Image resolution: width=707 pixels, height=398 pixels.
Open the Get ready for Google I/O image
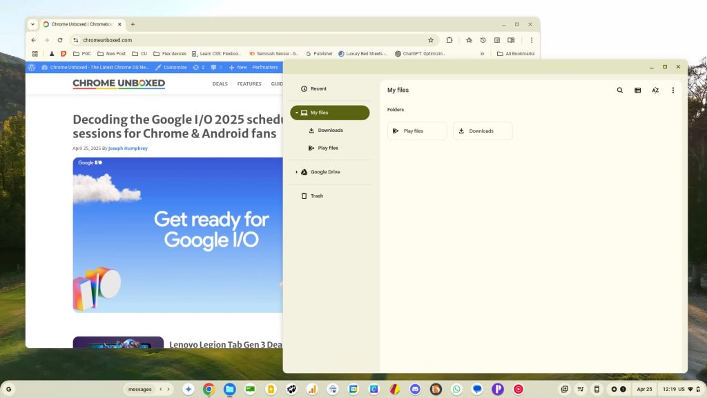(177, 235)
